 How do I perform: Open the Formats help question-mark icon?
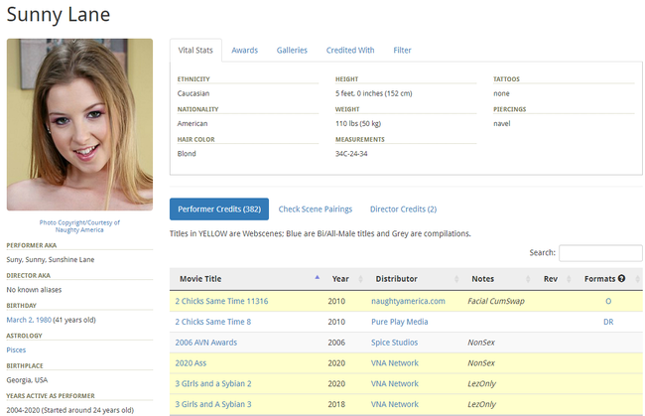pyautogui.click(x=621, y=279)
